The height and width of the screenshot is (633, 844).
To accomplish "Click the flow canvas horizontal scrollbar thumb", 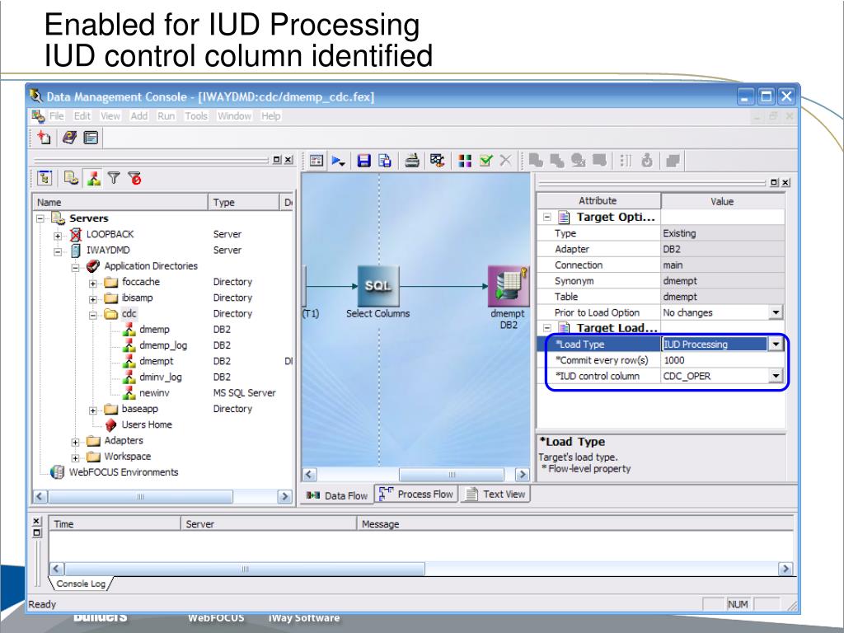I will click(x=452, y=474).
